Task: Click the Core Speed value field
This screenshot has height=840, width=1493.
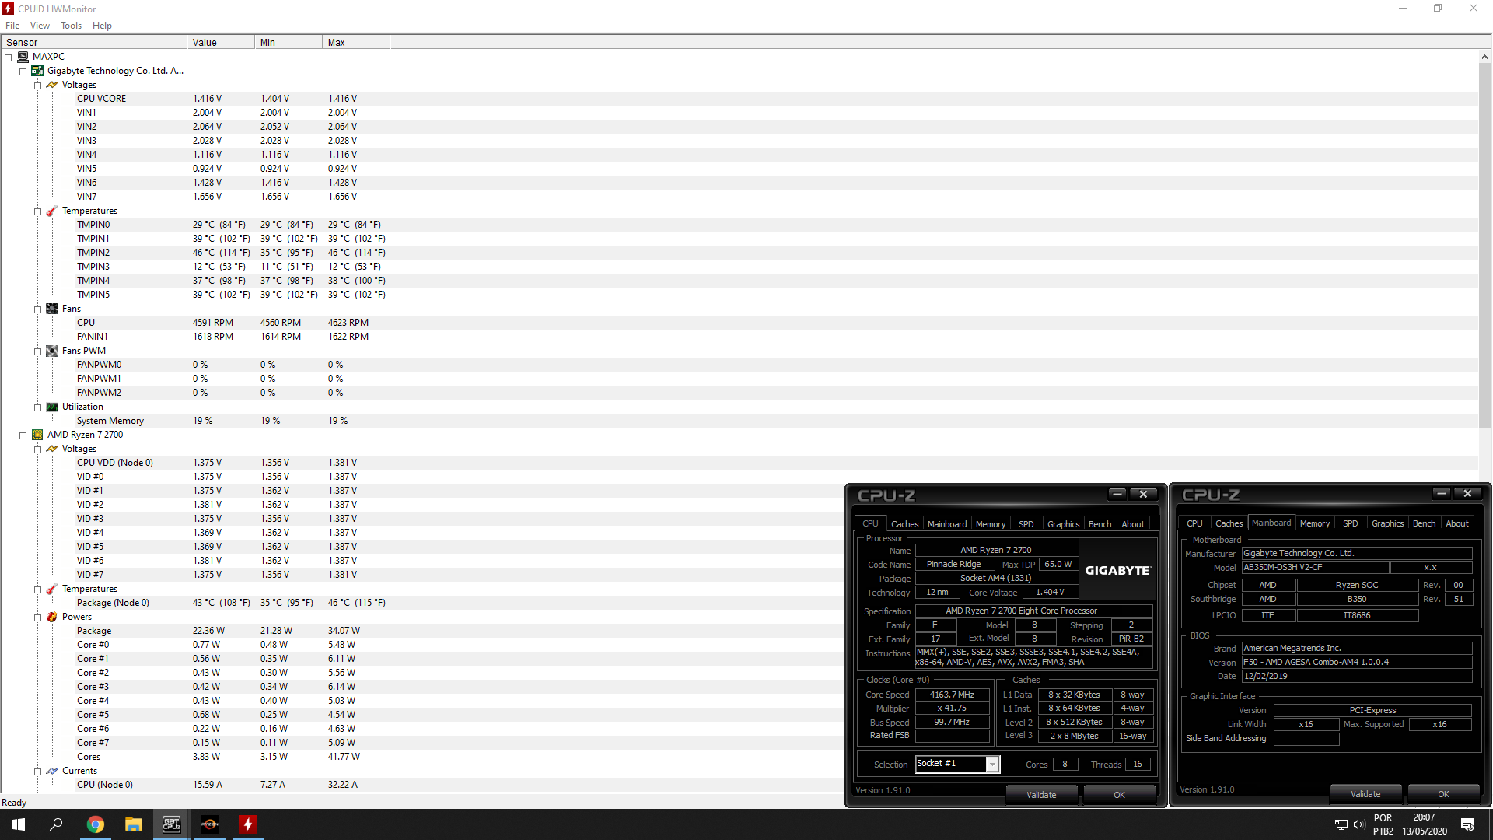Action: pos(952,695)
